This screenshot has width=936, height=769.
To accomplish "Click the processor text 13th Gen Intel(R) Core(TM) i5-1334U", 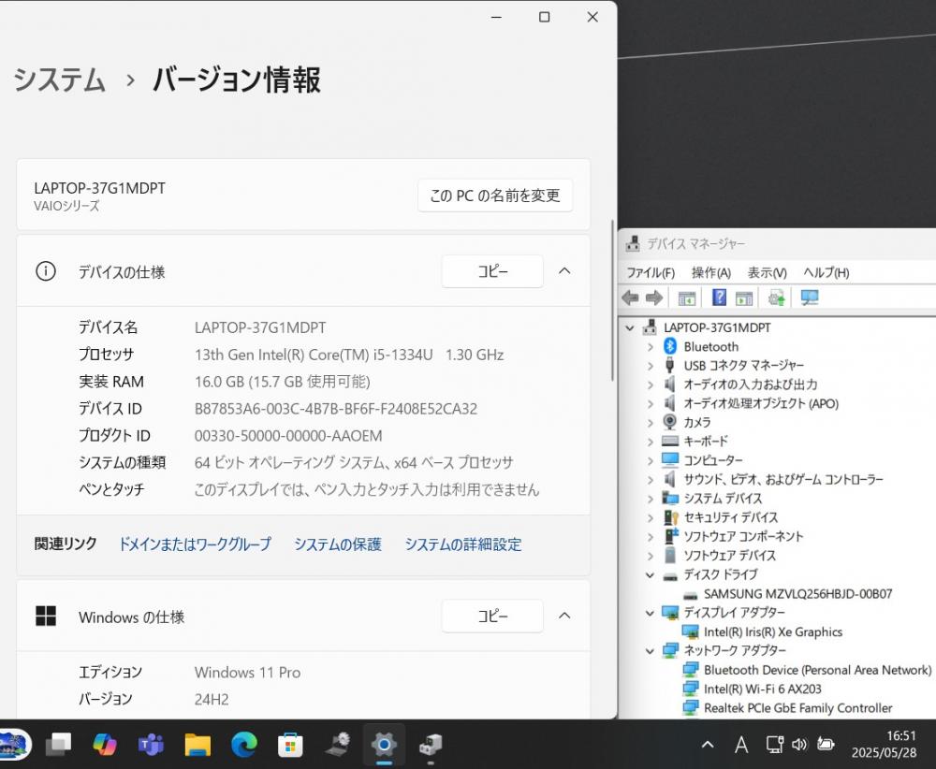I will click(314, 355).
